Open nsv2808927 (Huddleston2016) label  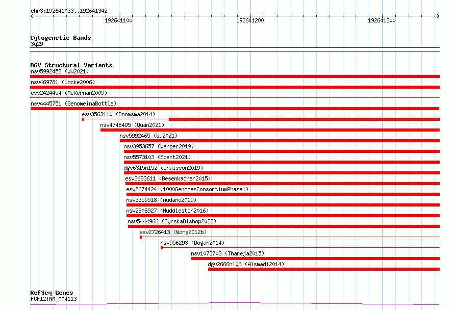(167, 211)
